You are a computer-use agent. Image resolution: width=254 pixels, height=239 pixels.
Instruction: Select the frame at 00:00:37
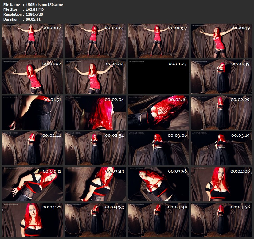pos(158,41)
